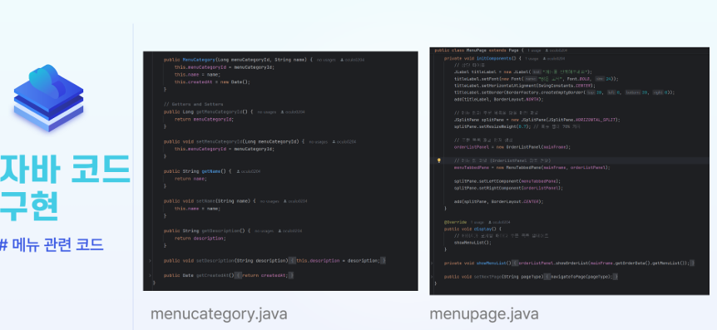This screenshot has height=330, width=717.
Task: Click the setMenuCategoryId method declaration
Action: pos(234,141)
